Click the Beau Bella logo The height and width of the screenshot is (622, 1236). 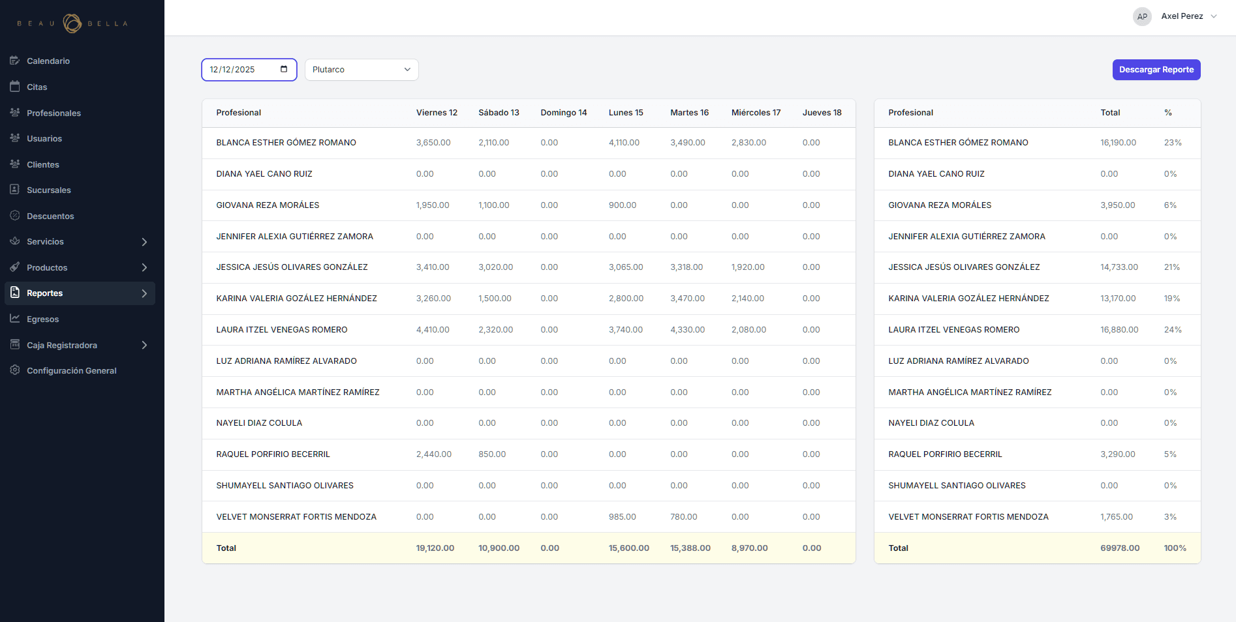72,23
